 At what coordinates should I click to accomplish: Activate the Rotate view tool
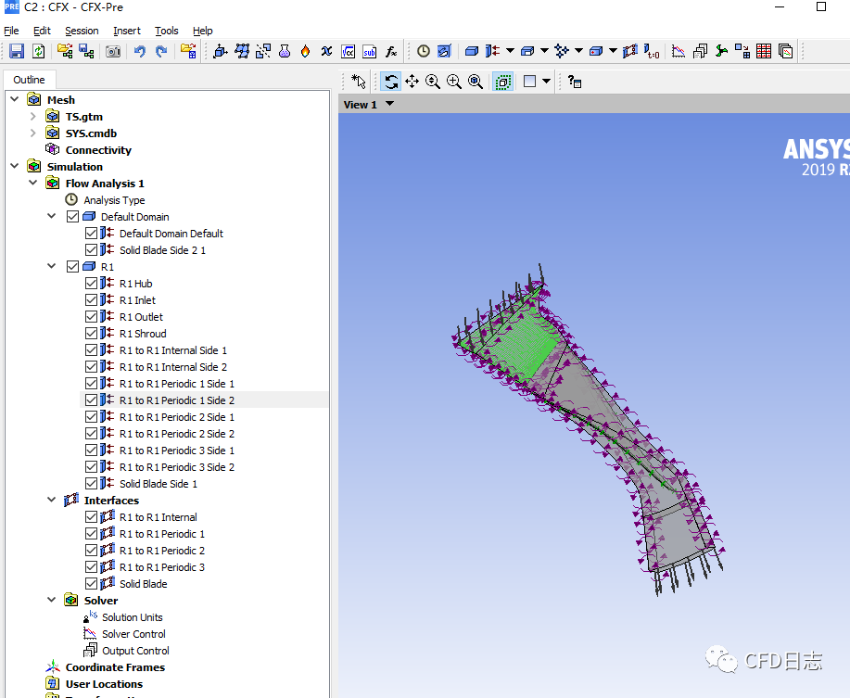tap(391, 82)
